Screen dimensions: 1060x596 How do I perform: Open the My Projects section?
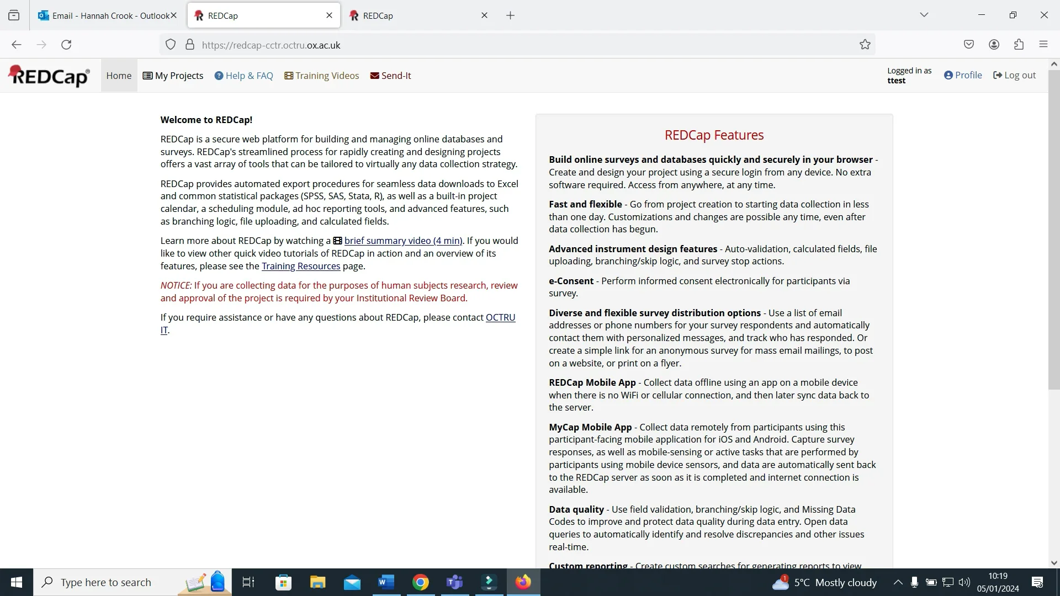(x=173, y=76)
